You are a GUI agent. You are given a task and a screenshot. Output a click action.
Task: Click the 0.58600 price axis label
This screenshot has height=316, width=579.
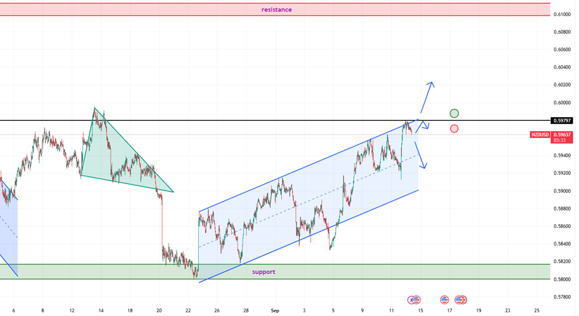coord(562,226)
